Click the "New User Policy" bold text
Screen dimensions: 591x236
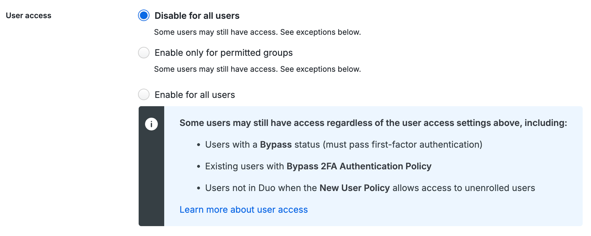pyautogui.click(x=355, y=188)
